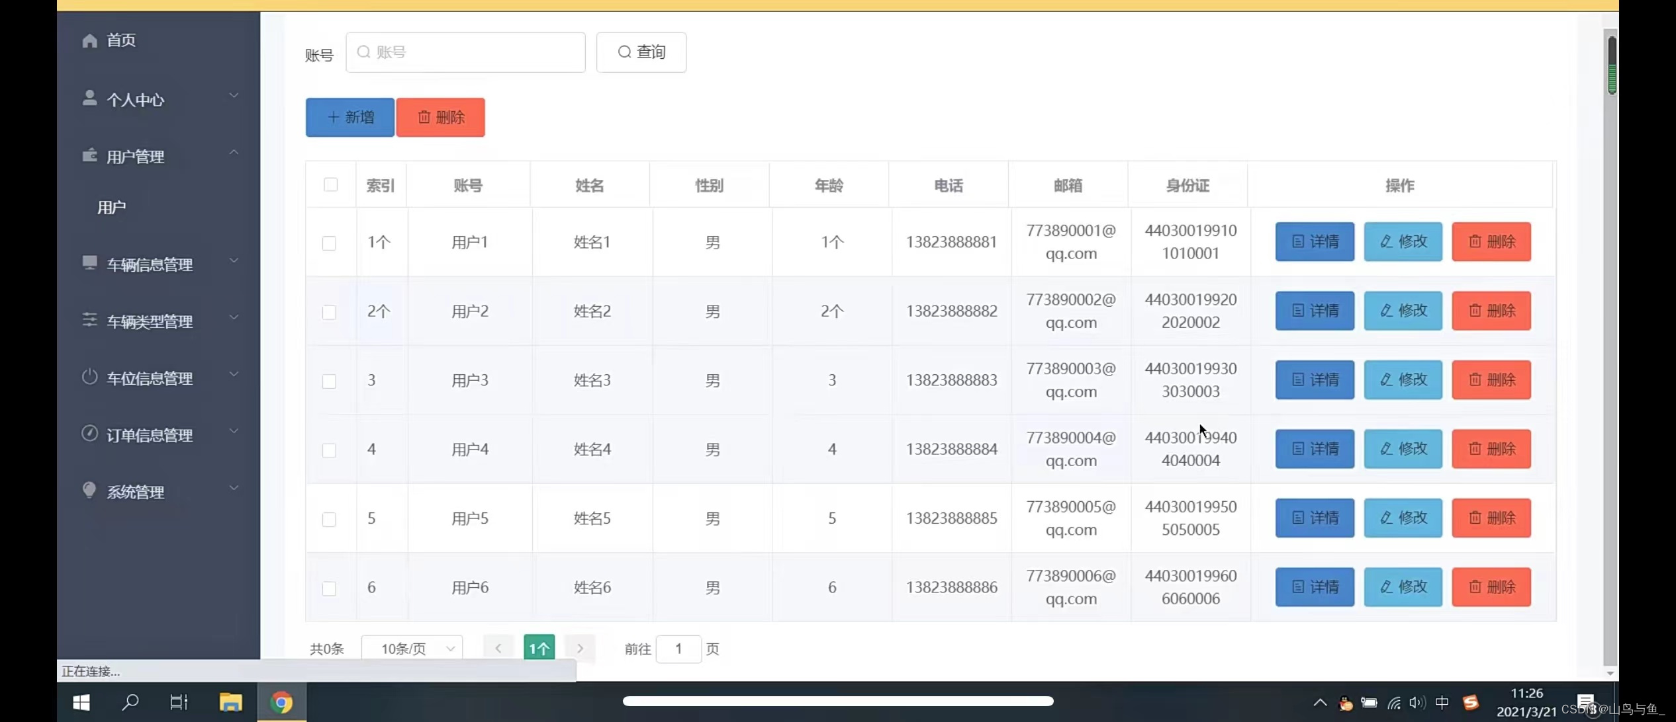Image resolution: width=1676 pixels, height=722 pixels.
Task: Click the 前往 page number input
Action: point(678,649)
